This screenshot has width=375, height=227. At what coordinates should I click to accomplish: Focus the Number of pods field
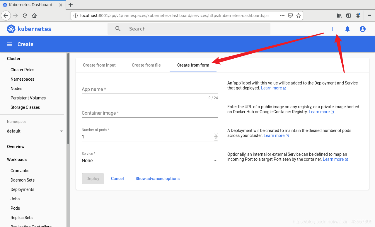(147, 137)
